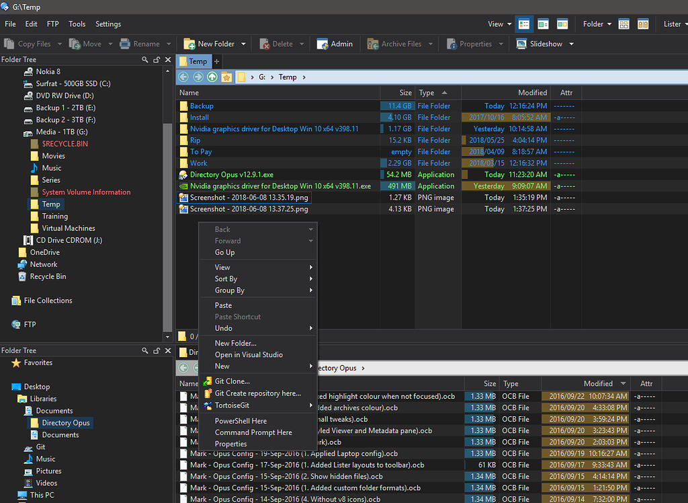The height and width of the screenshot is (503, 688).
Task: Toggle the lock icon in top Folder Tree
Action: (x=157, y=60)
